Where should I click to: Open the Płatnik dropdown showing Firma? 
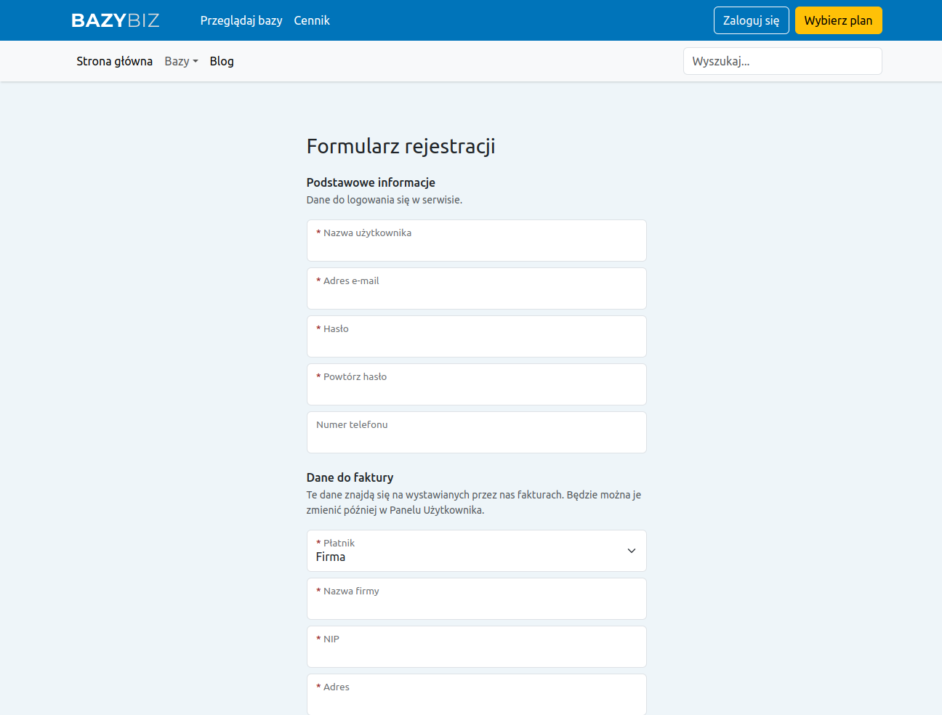(477, 551)
